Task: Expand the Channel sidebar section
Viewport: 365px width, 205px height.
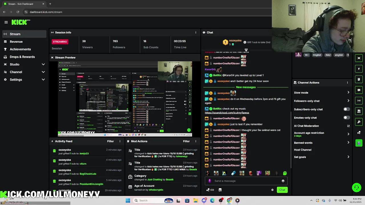Action: click(24, 72)
